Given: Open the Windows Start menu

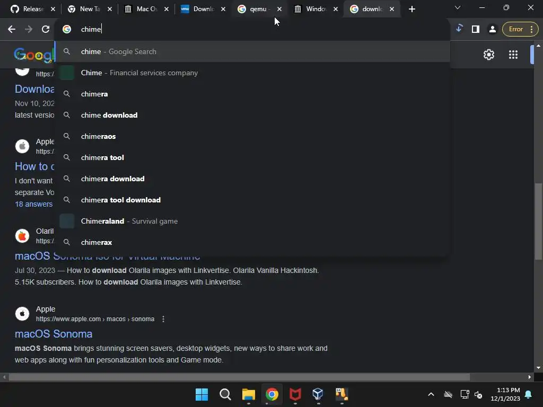Looking at the screenshot, I should [x=202, y=394].
